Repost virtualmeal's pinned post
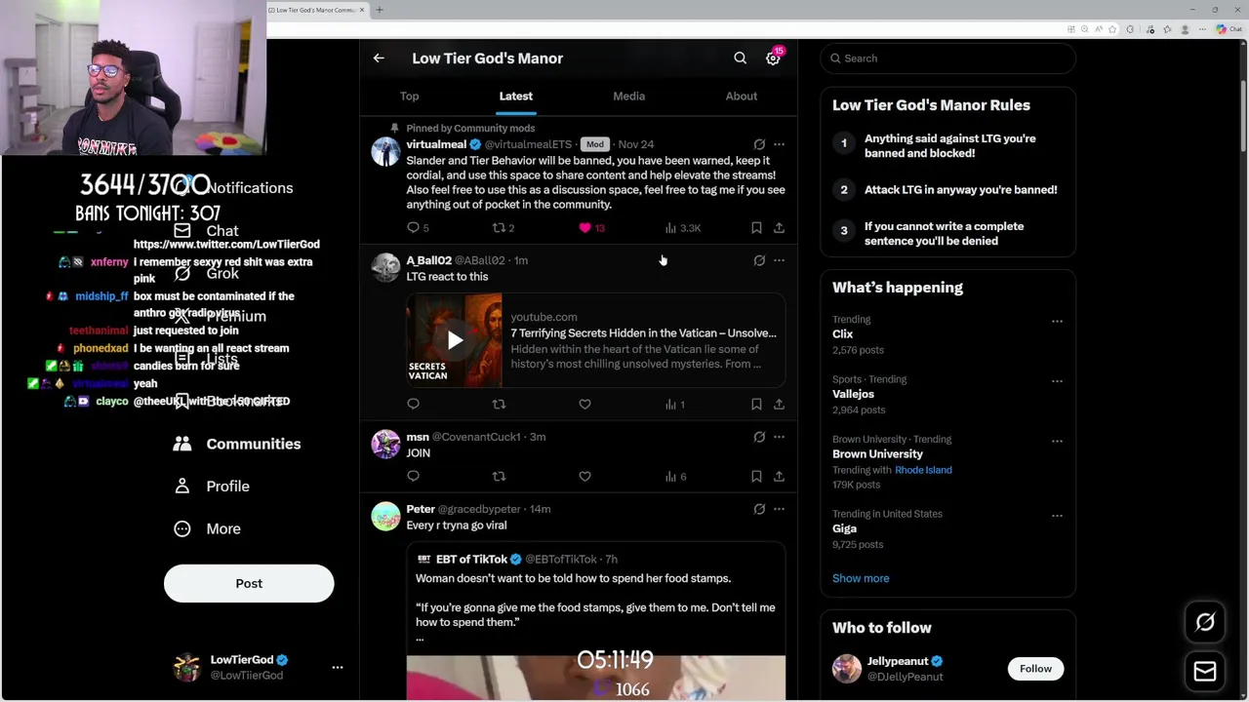 (x=499, y=228)
